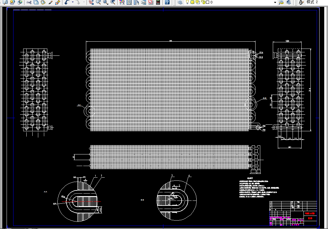
Task: Open the Sheet Set Manager icon
Action: pos(144,2)
